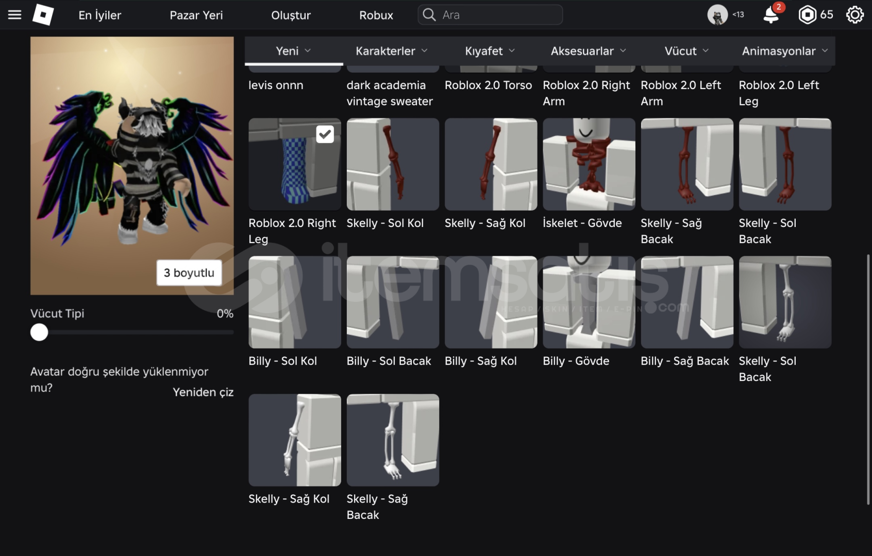872x556 pixels.
Task: Click the Robux balance 65
Action: [x=827, y=15]
